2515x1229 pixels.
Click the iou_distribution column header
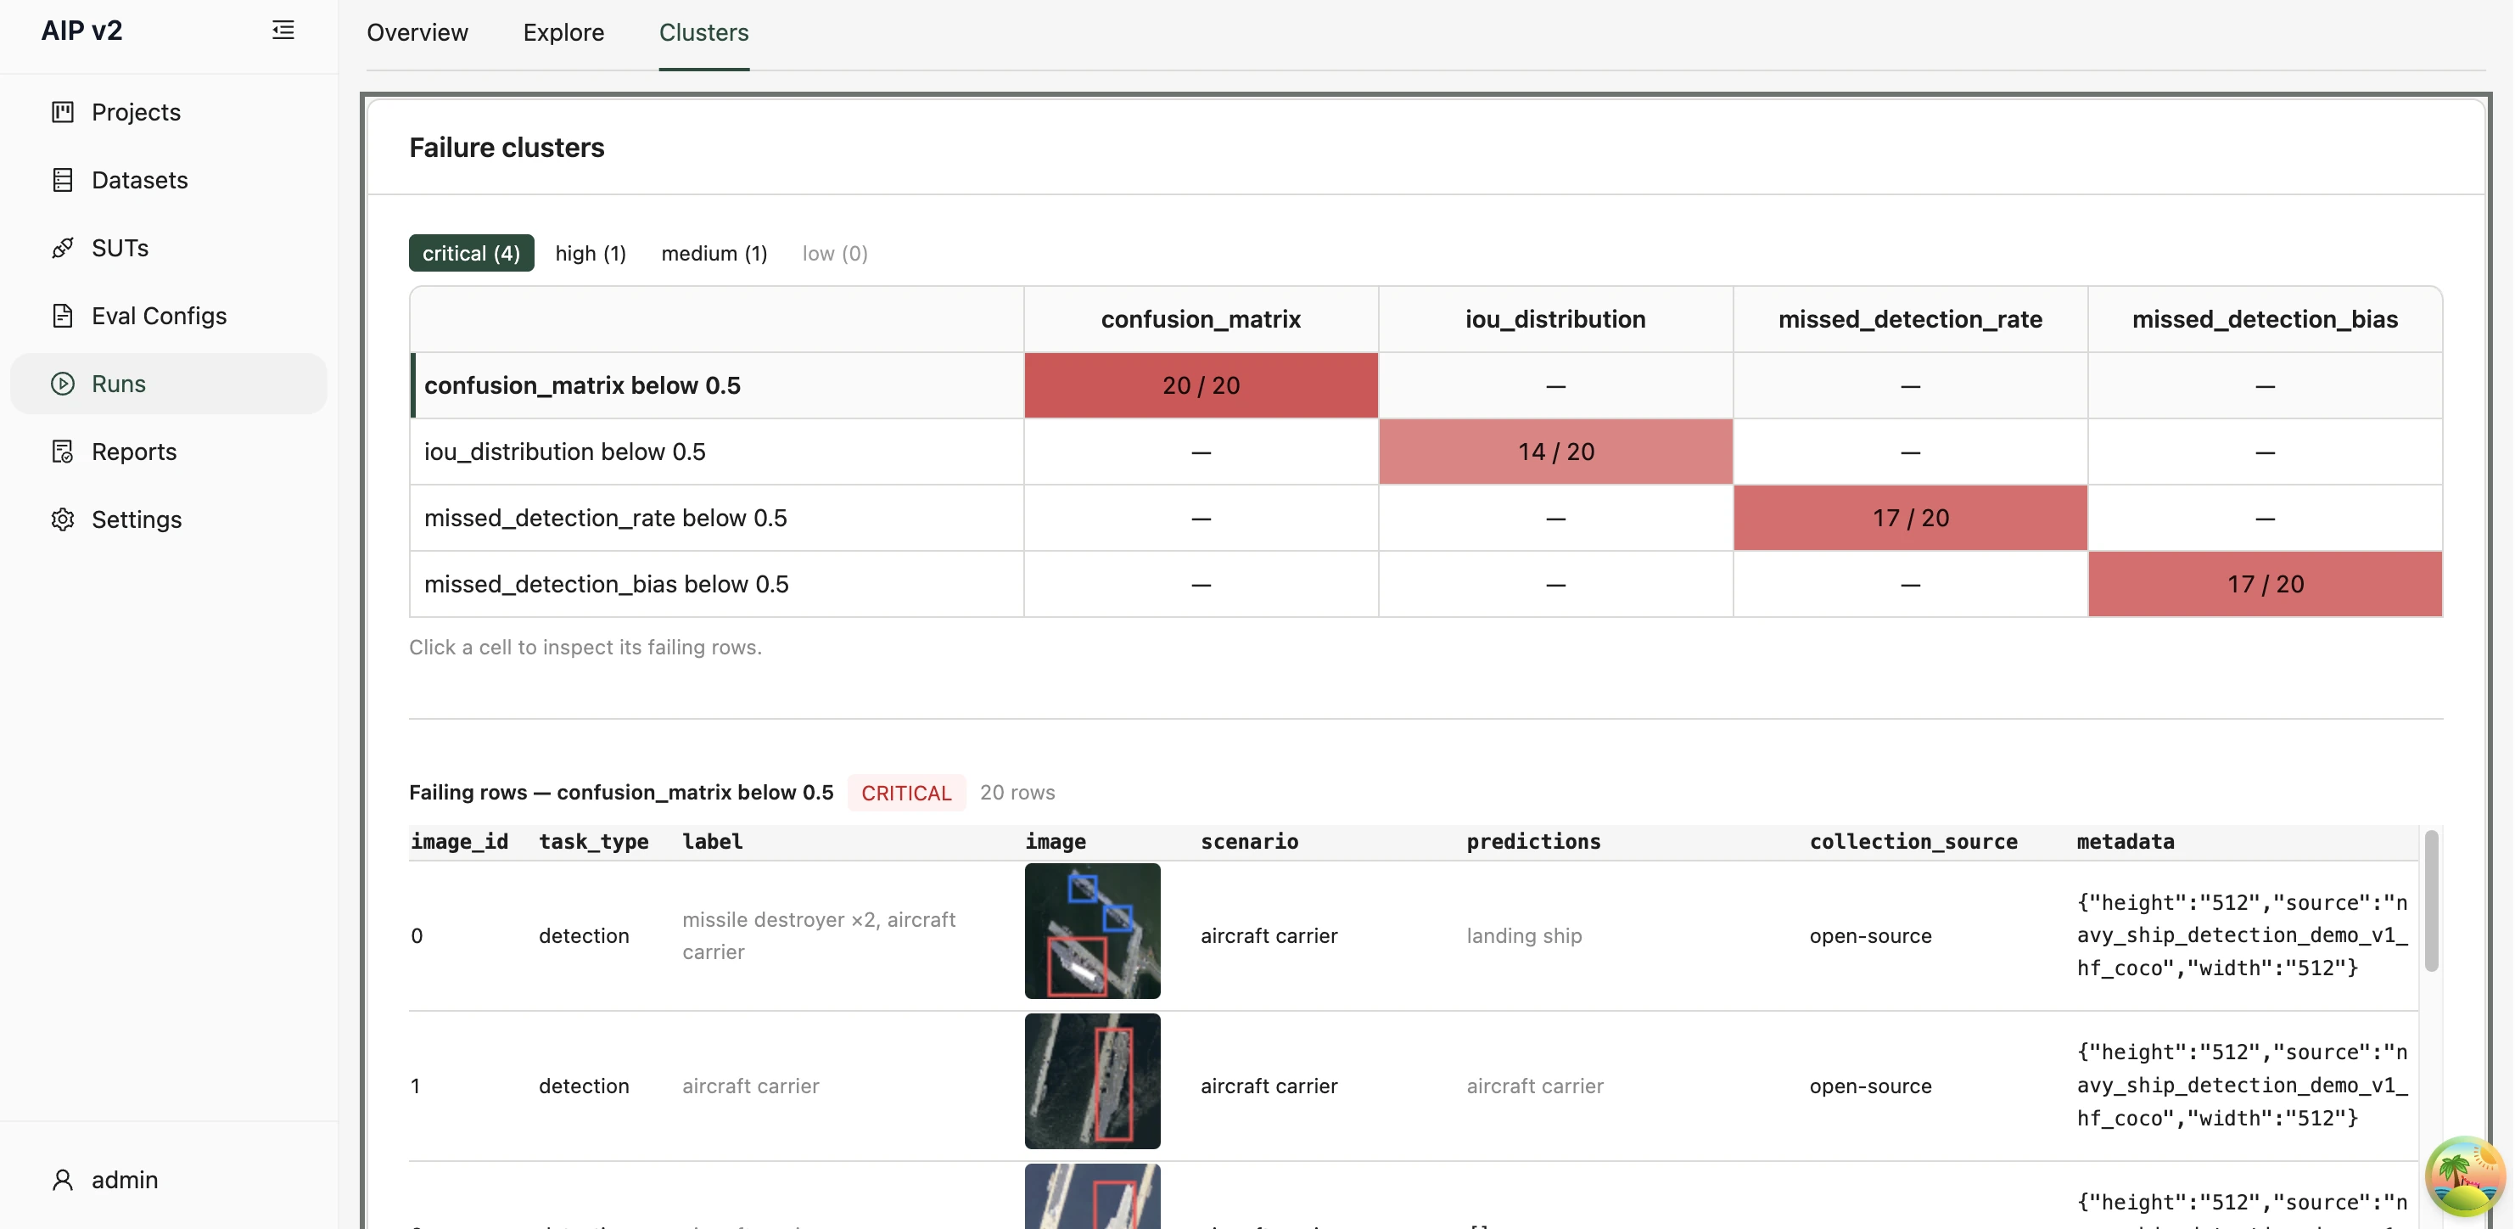pos(1556,319)
